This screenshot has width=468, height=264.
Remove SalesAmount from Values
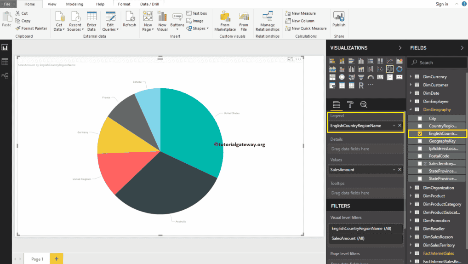tap(400, 169)
